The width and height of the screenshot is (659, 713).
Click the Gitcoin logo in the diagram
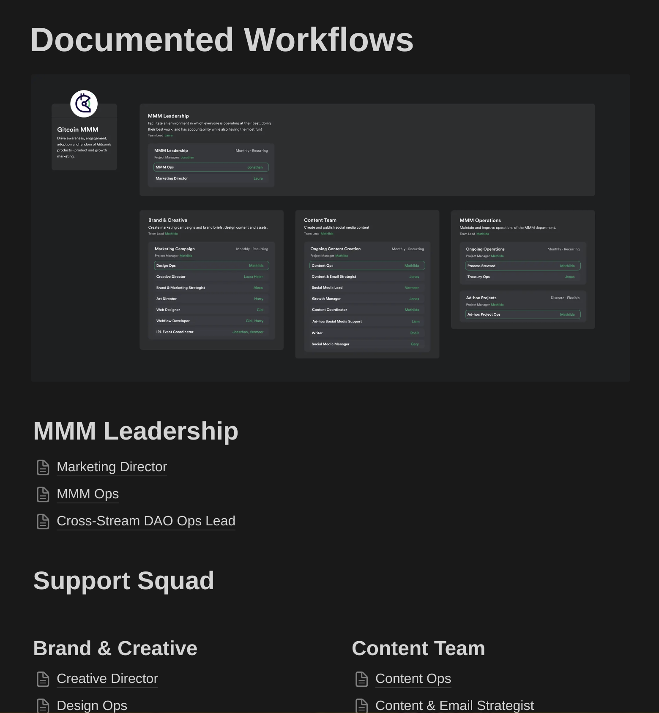[x=84, y=104]
